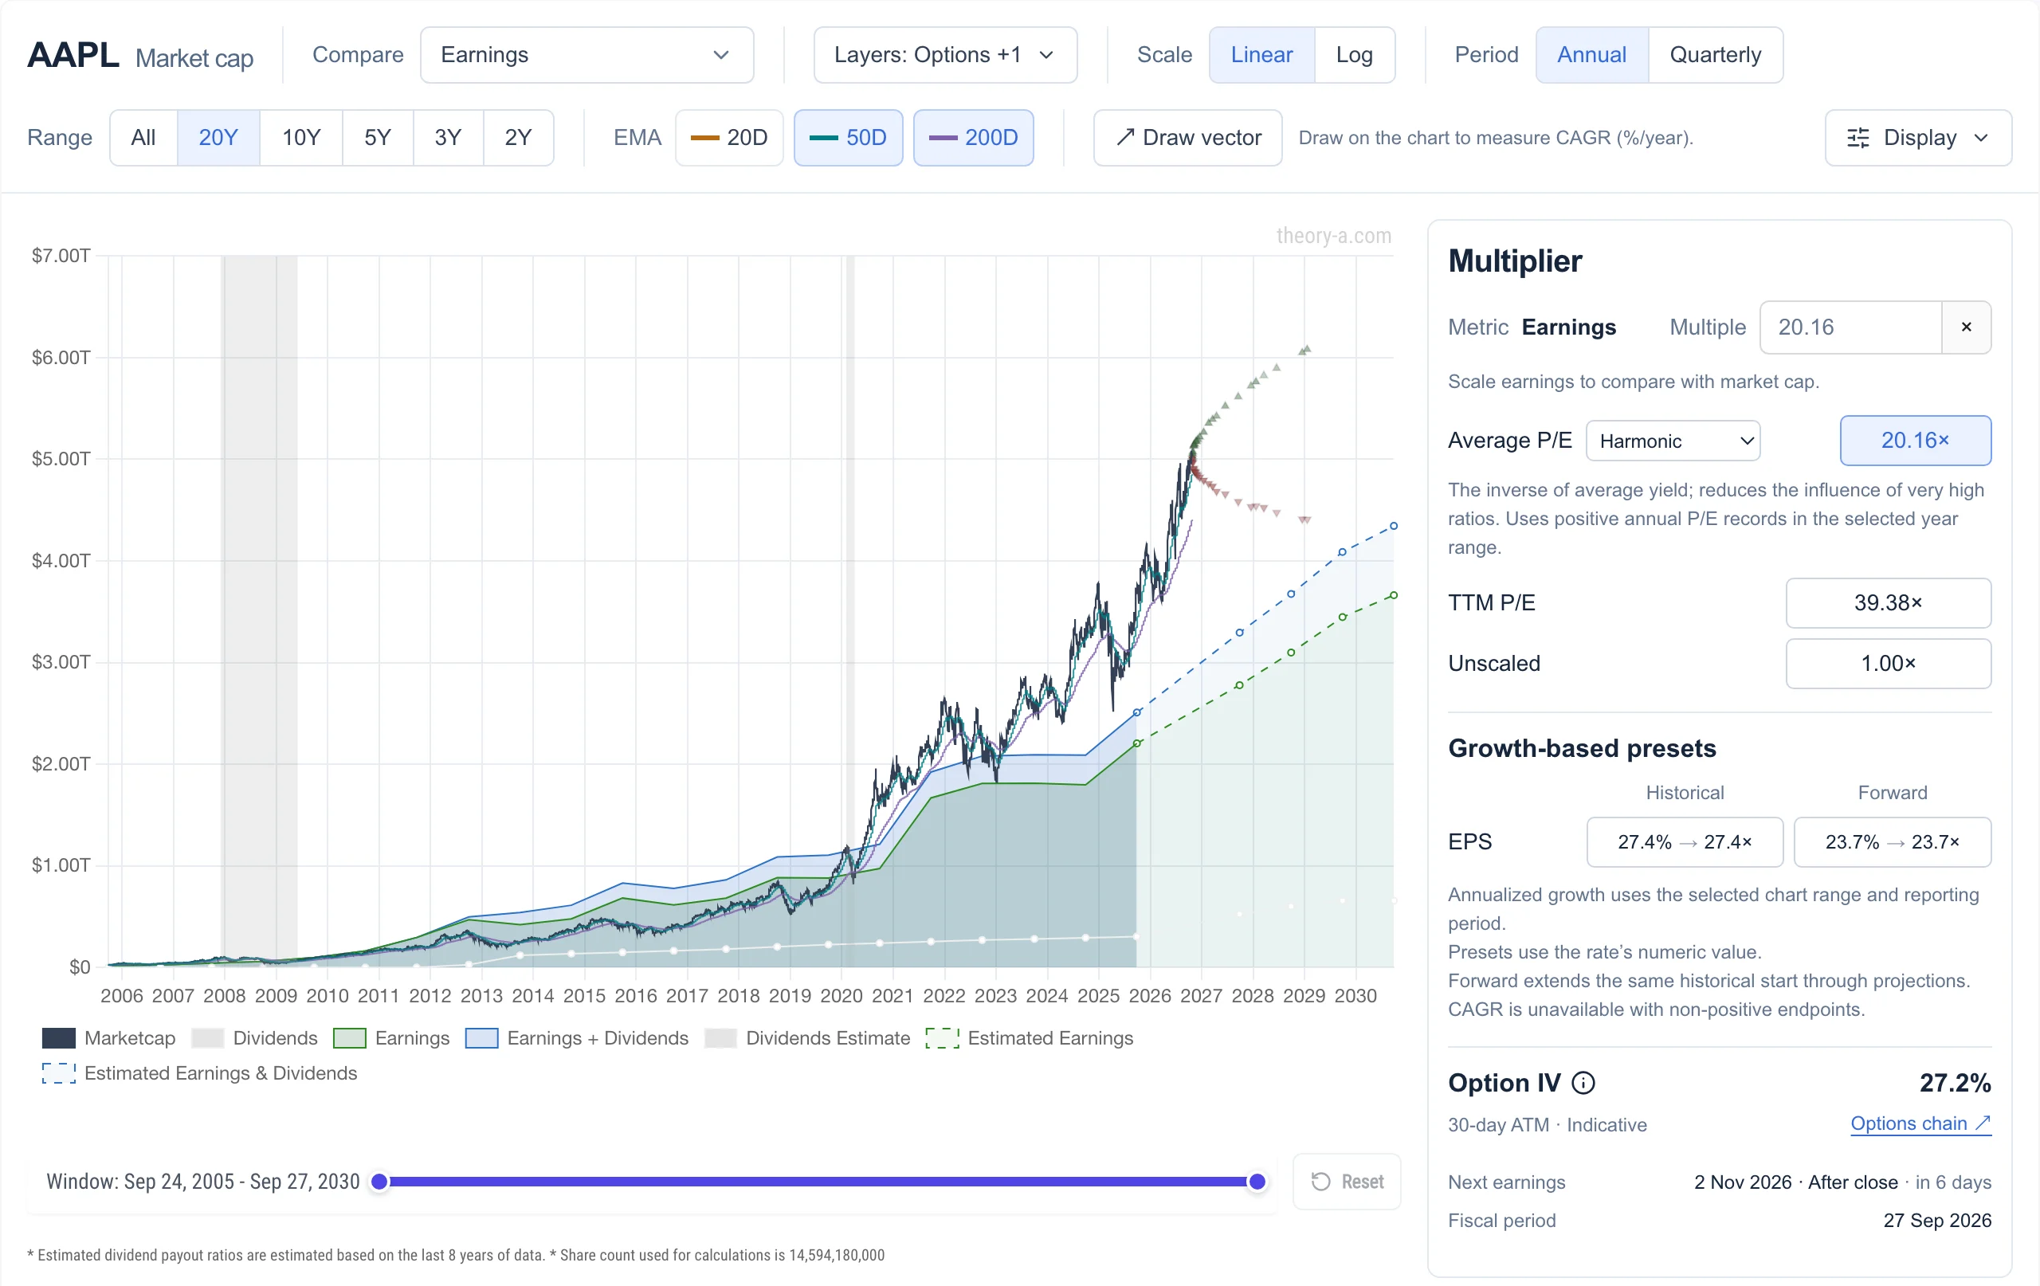Screen dimensions: 2040x1286
Task: Enable the 20D EMA line
Action: (728, 137)
